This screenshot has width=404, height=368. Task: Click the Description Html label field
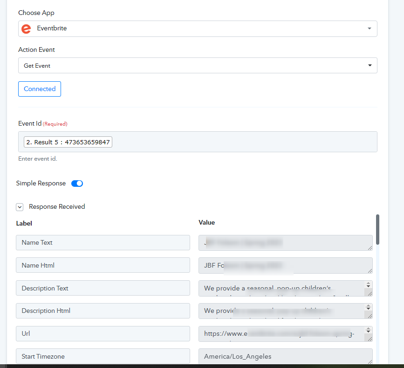(x=103, y=311)
